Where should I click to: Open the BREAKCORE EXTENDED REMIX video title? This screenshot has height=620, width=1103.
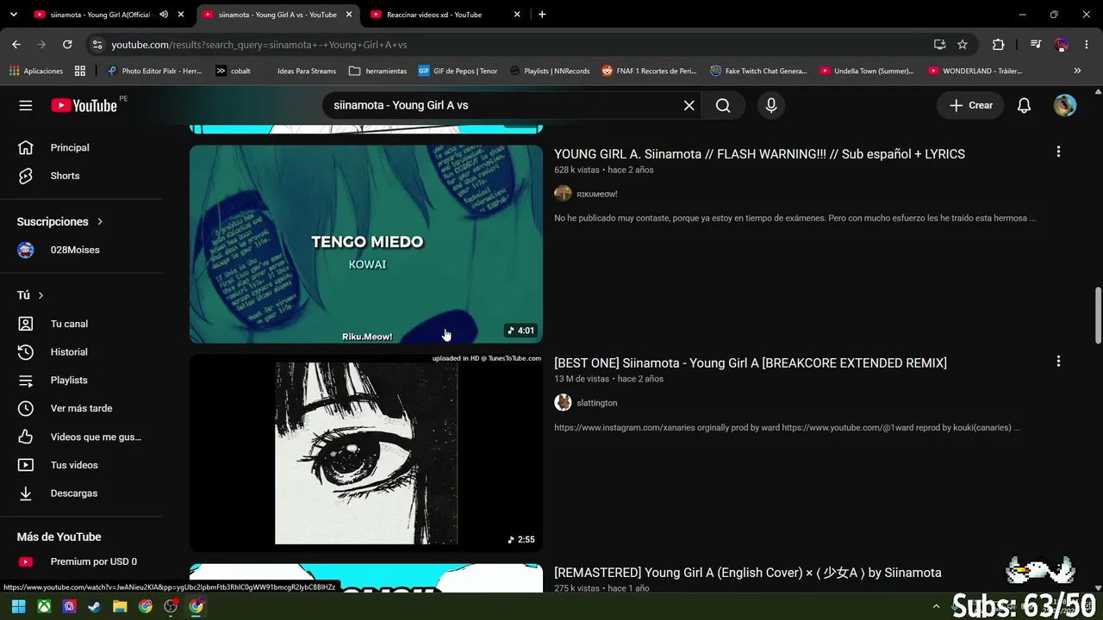pyautogui.click(x=751, y=363)
